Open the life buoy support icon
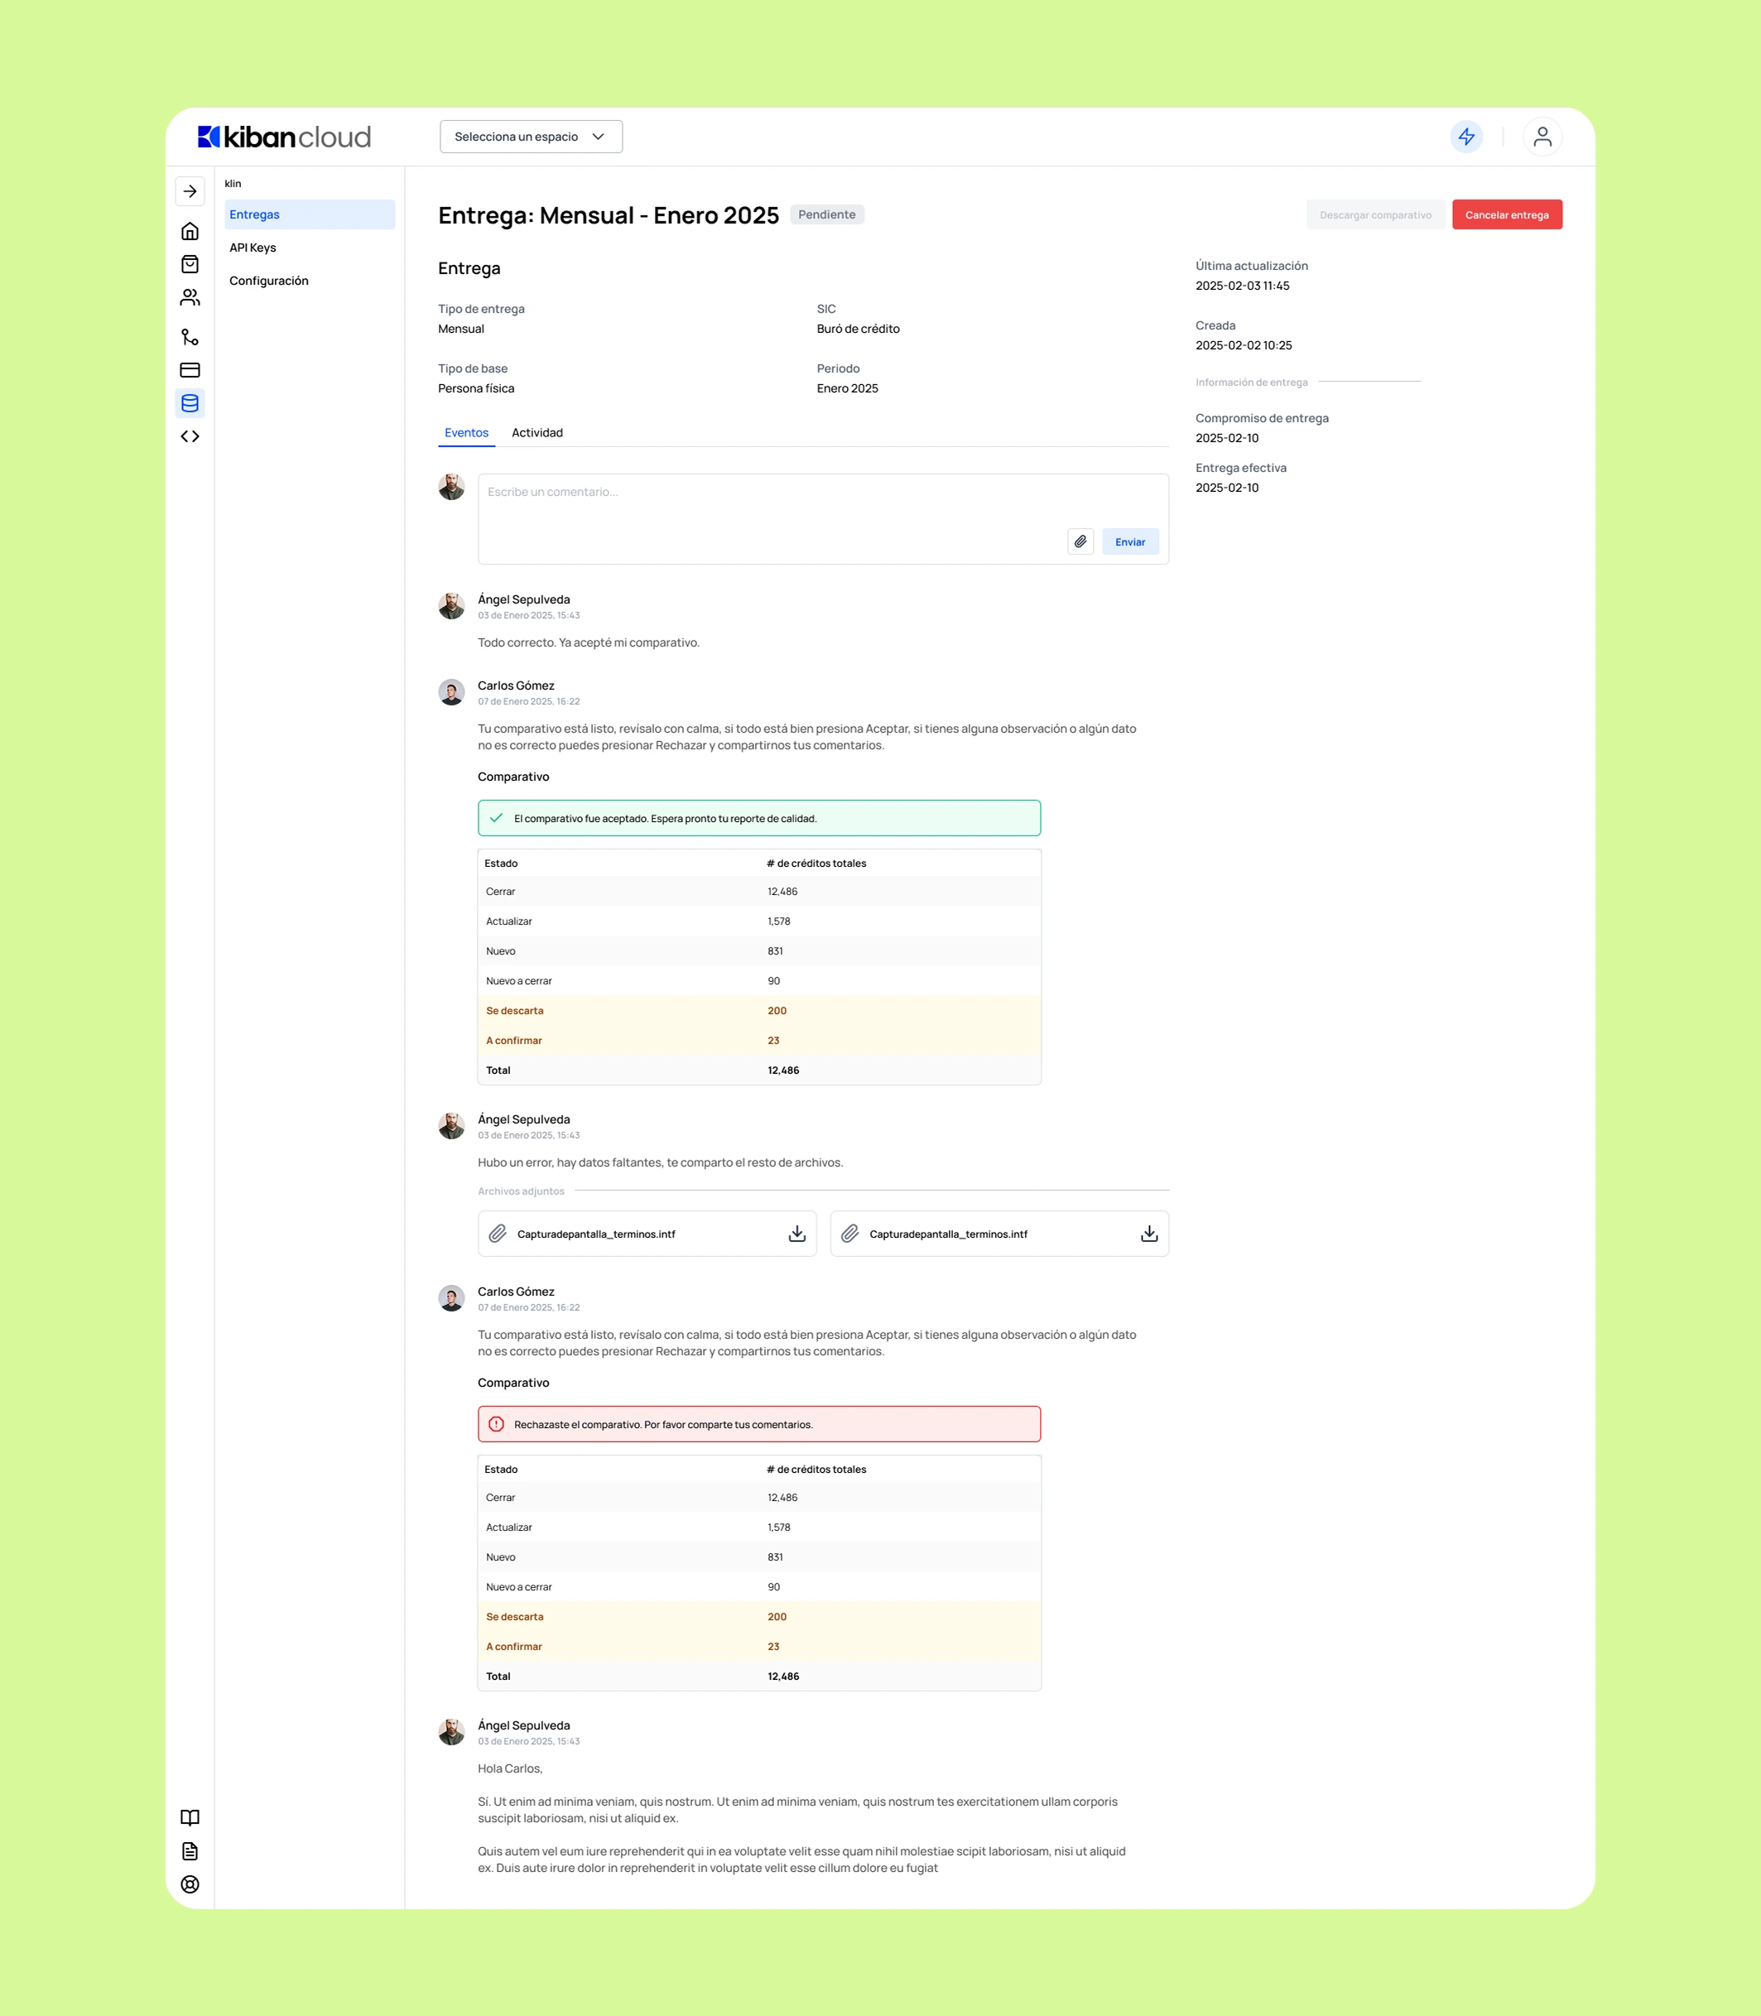Image resolution: width=1761 pixels, height=2016 pixels. [x=190, y=1884]
